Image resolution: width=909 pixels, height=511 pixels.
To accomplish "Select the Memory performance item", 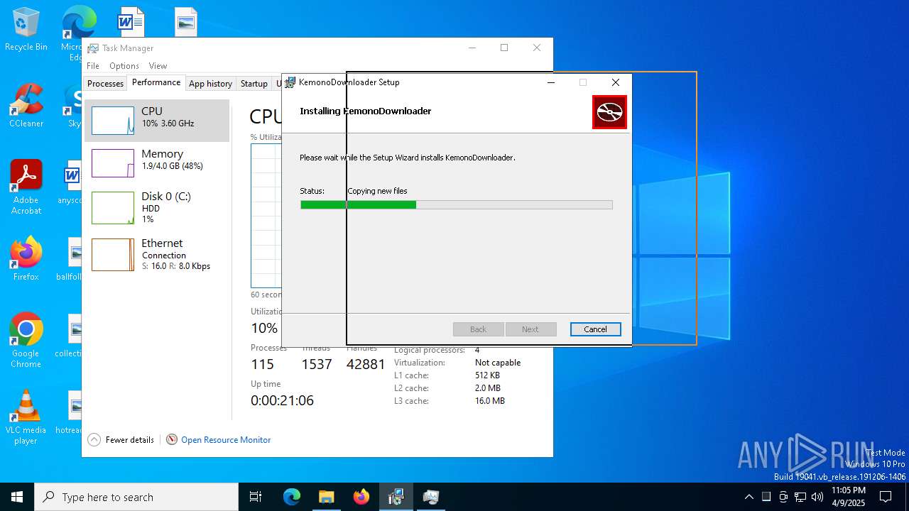I will tap(157, 163).
